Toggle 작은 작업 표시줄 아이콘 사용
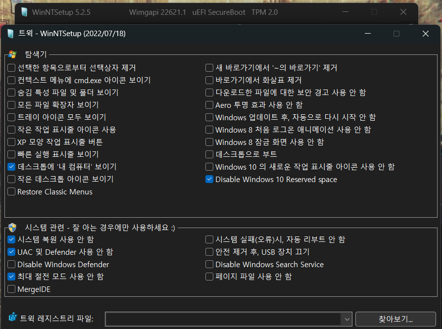The height and width of the screenshot is (329, 442). pos(11,130)
